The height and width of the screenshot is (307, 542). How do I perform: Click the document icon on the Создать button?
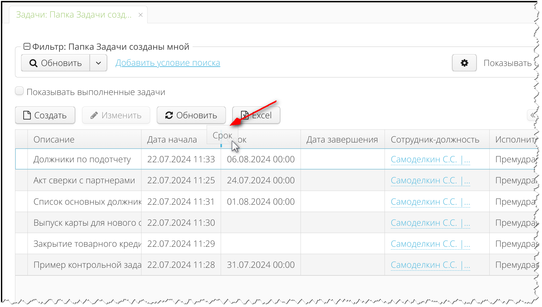pos(27,115)
